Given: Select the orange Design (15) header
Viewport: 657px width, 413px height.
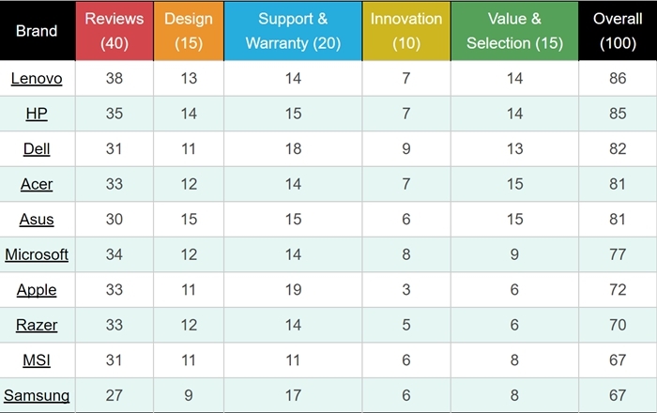Looking at the screenshot, I should click(189, 31).
